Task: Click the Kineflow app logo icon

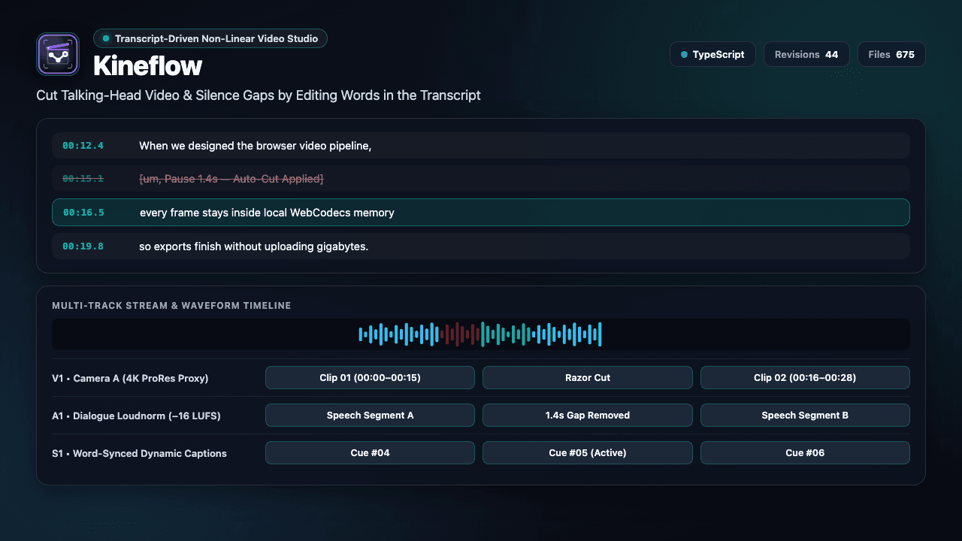Action: [x=58, y=54]
